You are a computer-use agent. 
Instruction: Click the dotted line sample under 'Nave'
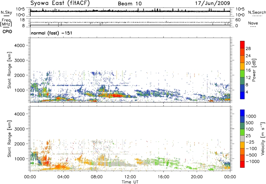(x=253, y=27)
